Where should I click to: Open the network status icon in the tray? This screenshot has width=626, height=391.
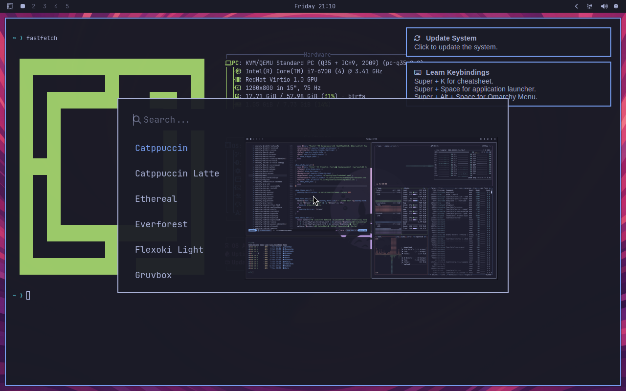tap(589, 6)
